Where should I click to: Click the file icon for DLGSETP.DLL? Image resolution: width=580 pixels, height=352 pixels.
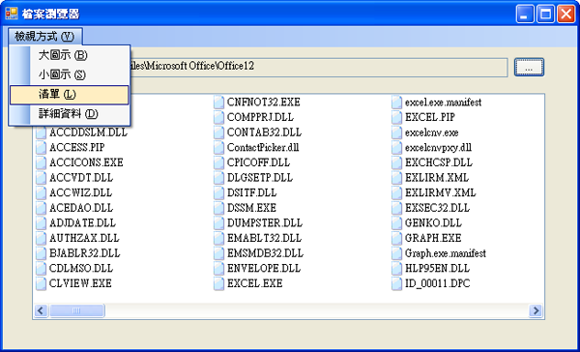[x=219, y=178]
